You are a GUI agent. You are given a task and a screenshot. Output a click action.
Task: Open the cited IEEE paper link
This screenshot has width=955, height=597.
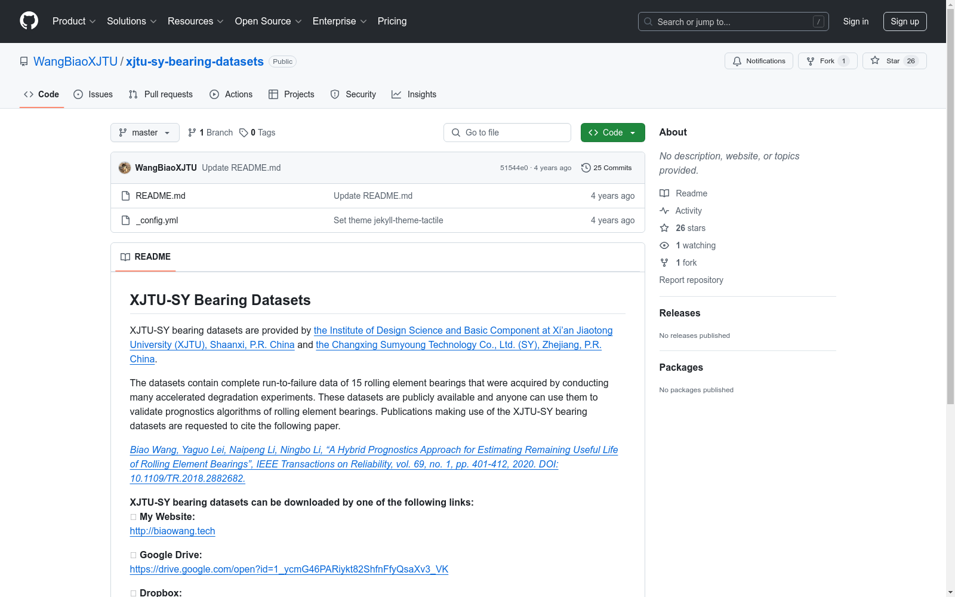coord(374,464)
